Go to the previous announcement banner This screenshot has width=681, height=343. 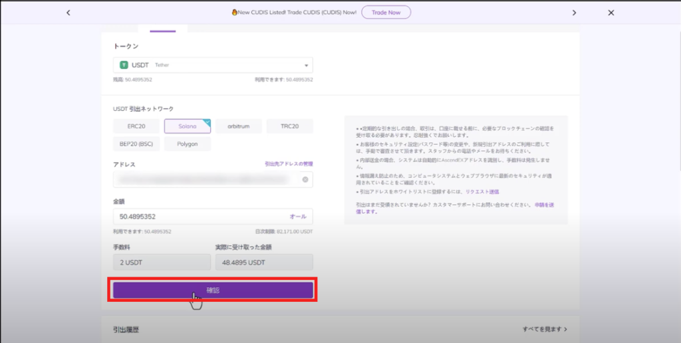(68, 13)
